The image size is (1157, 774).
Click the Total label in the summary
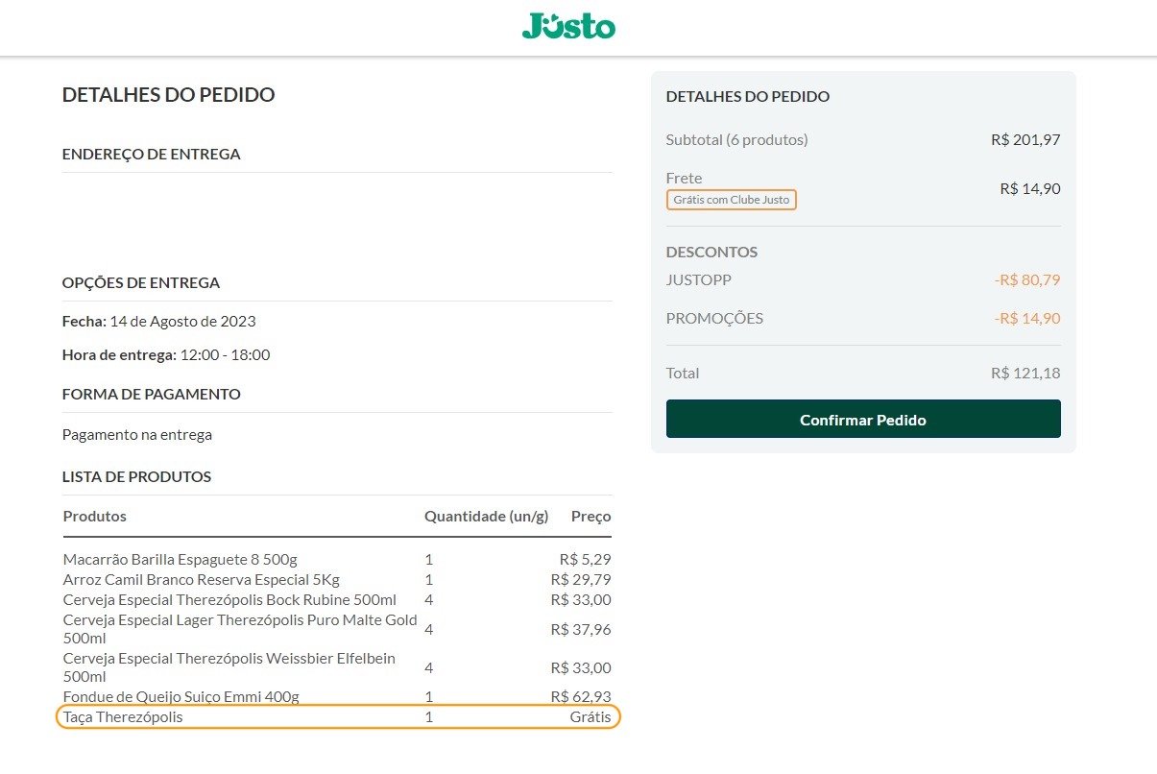pyautogui.click(x=683, y=373)
